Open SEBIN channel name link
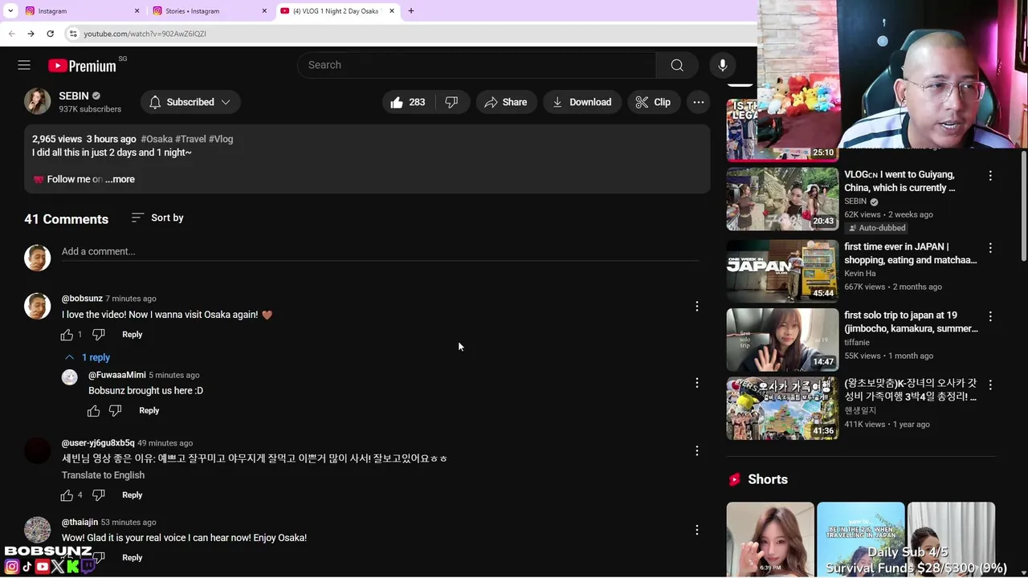The height and width of the screenshot is (578, 1028). coord(74,96)
